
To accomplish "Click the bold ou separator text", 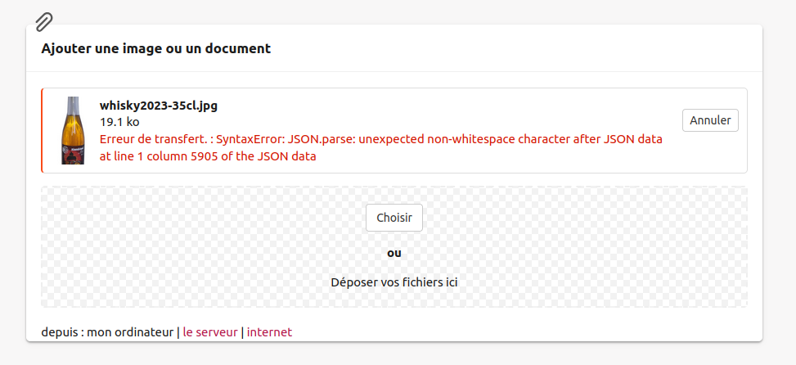I will [394, 253].
